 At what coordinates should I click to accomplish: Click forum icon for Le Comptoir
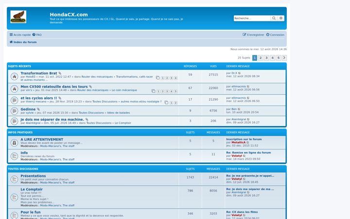14,197
